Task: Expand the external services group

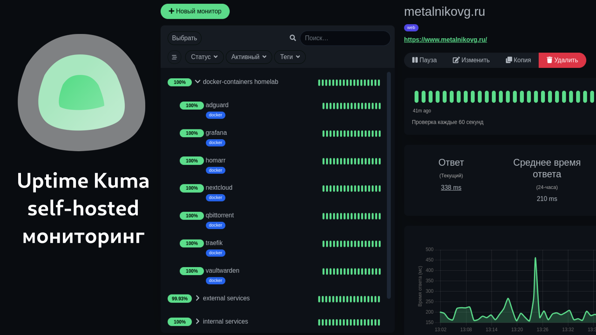Action: click(x=197, y=298)
